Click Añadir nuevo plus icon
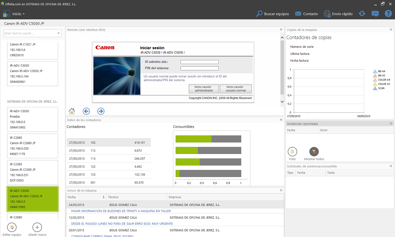The height and width of the screenshot is (237, 395). [x=37, y=227]
